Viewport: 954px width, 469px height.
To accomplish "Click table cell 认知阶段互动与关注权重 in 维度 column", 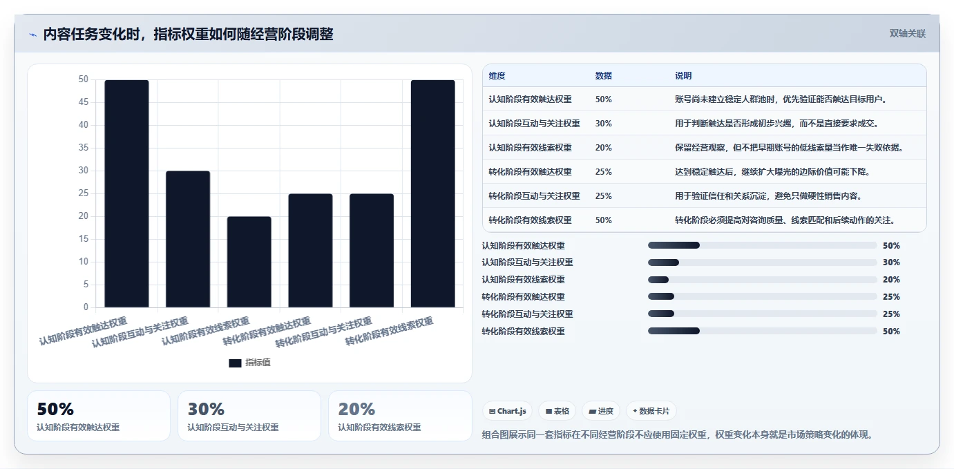I will (x=534, y=124).
